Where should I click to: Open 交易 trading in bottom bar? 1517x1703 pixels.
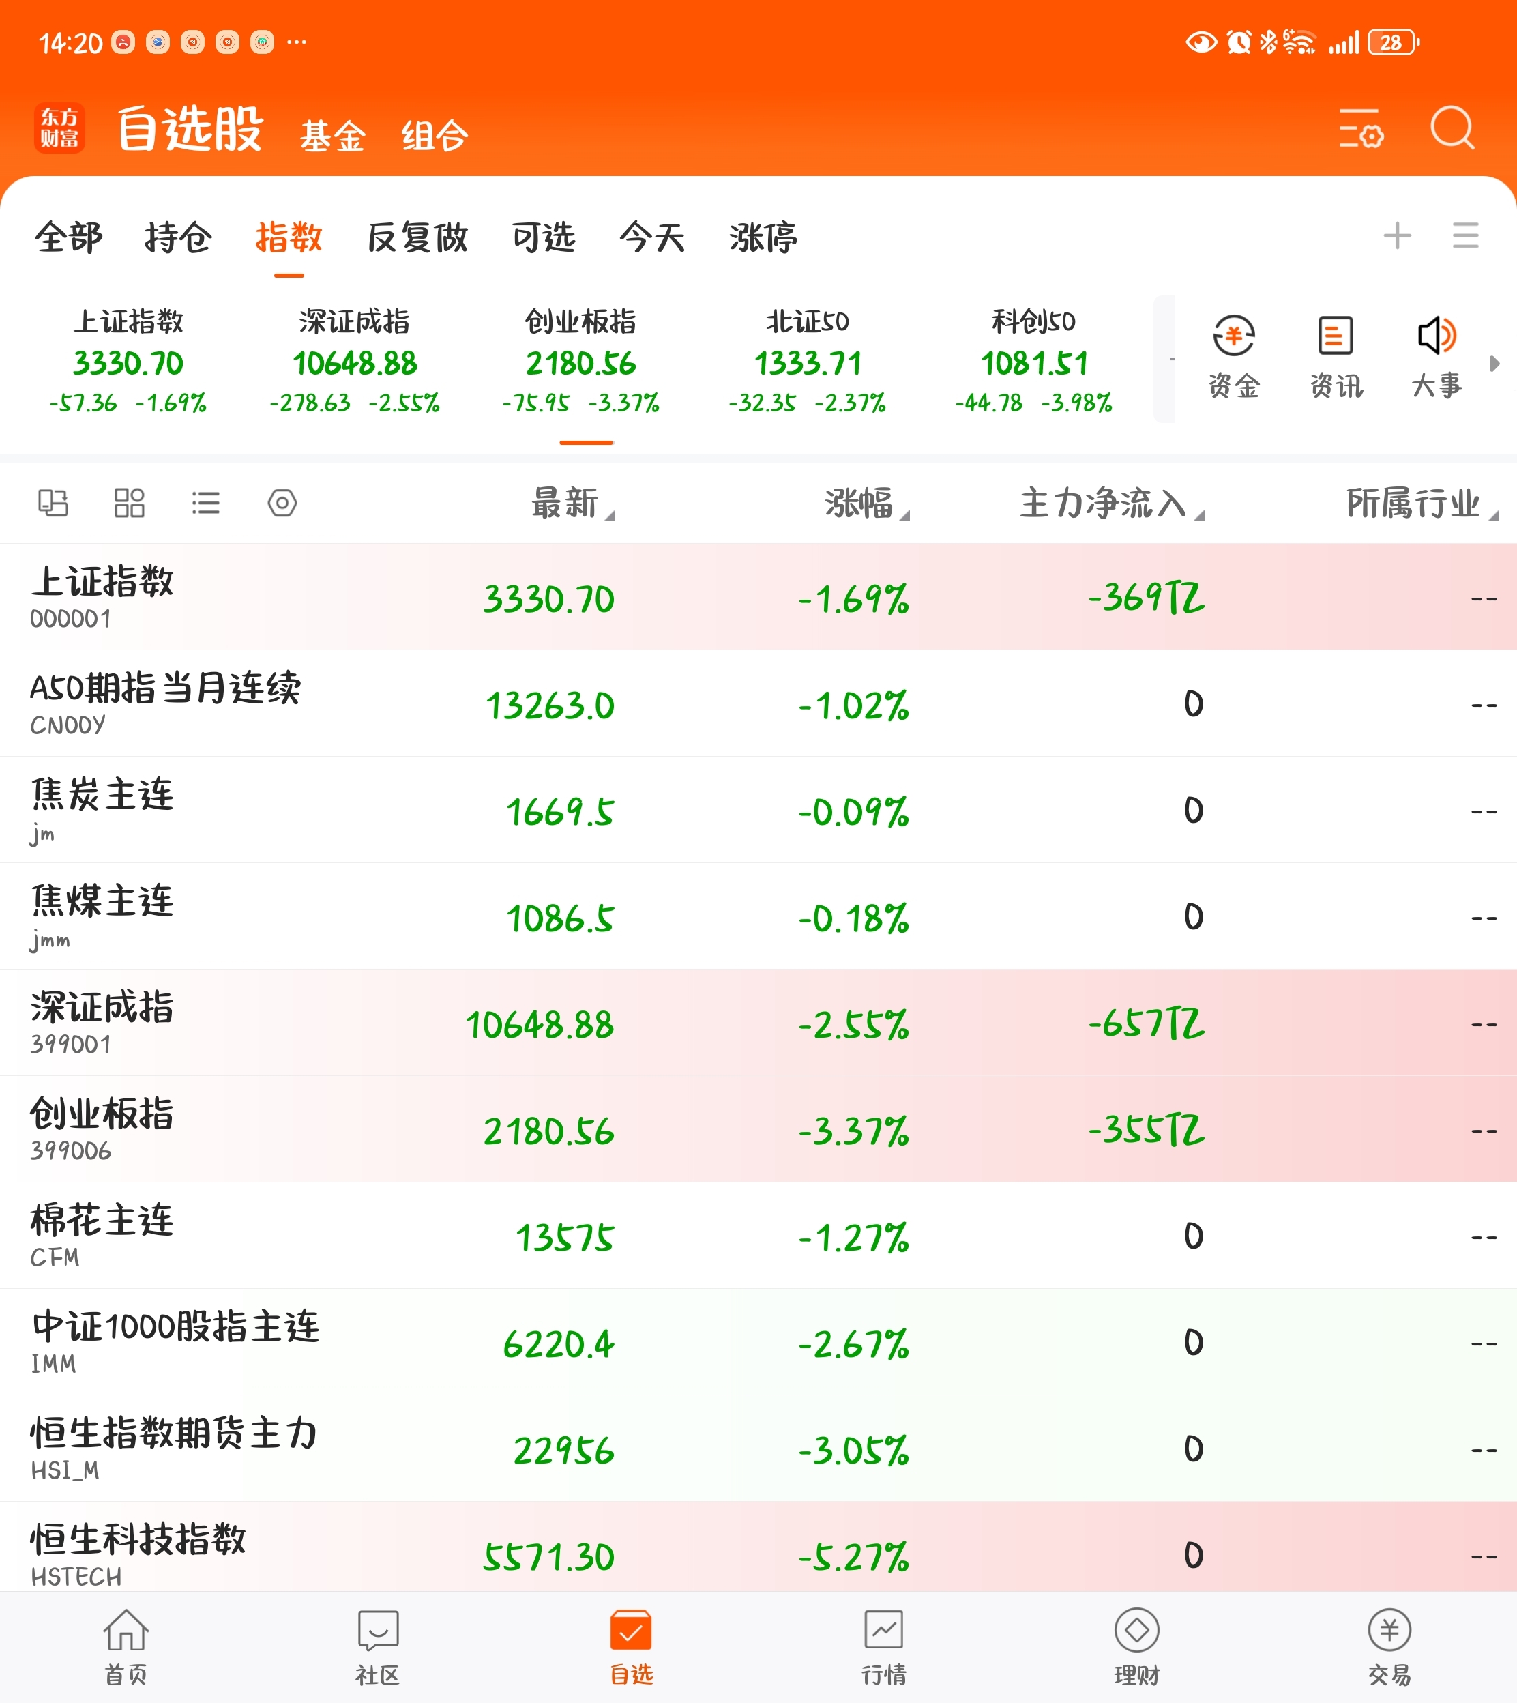click(1389, 1647)
